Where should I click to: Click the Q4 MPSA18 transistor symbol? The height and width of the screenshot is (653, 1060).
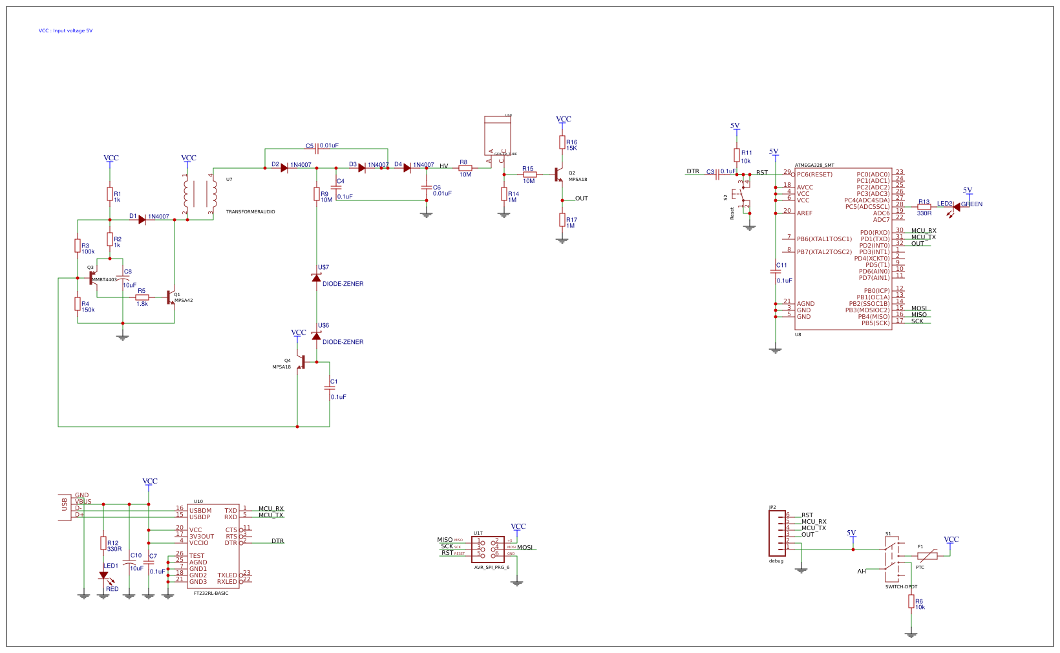pos(301,362)
